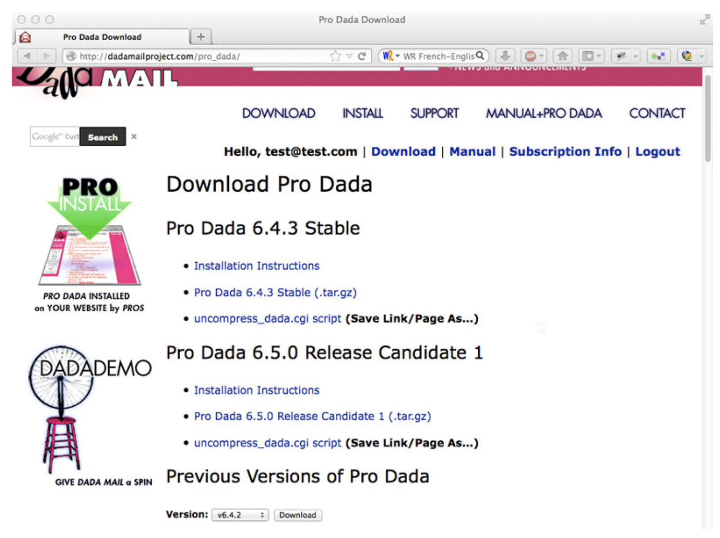The image size is (720, 538).
Task: Click the Download link beside test@test.com
Action: (403, 152)
